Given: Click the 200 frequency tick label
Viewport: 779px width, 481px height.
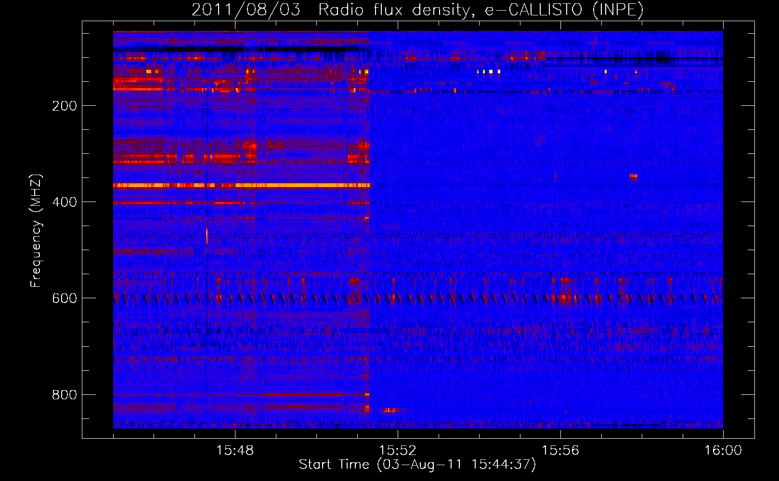Looking at the screenshot, I should point(65,106).
